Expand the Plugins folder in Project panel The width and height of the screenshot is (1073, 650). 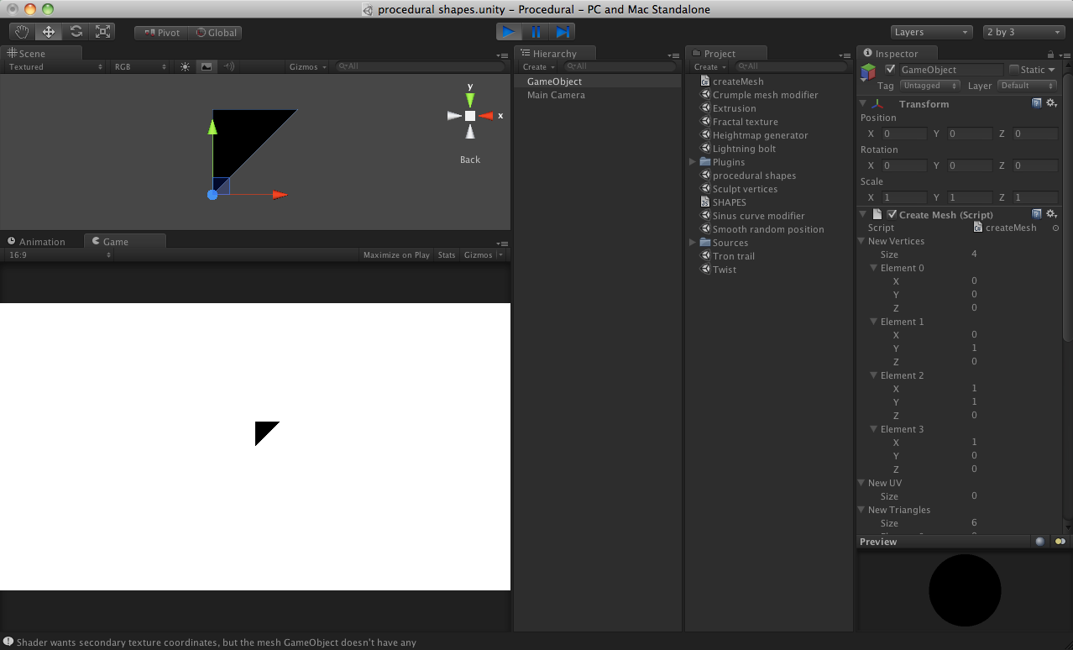tap(693, 162)
